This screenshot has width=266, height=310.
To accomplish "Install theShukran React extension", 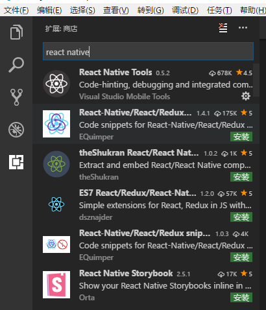I will pyautogui.click(x=241, y=177).
